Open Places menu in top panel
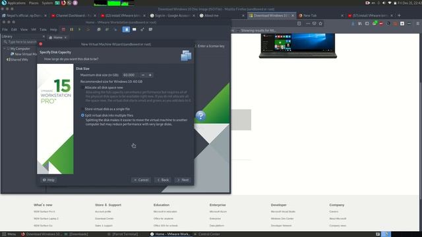422x237 pixels. [34, 3]
